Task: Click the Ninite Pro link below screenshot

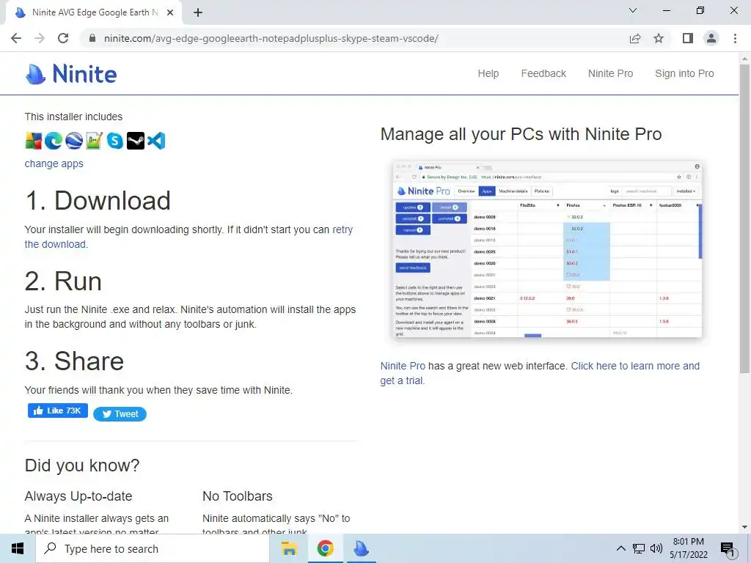Action: tap(403, 367)
